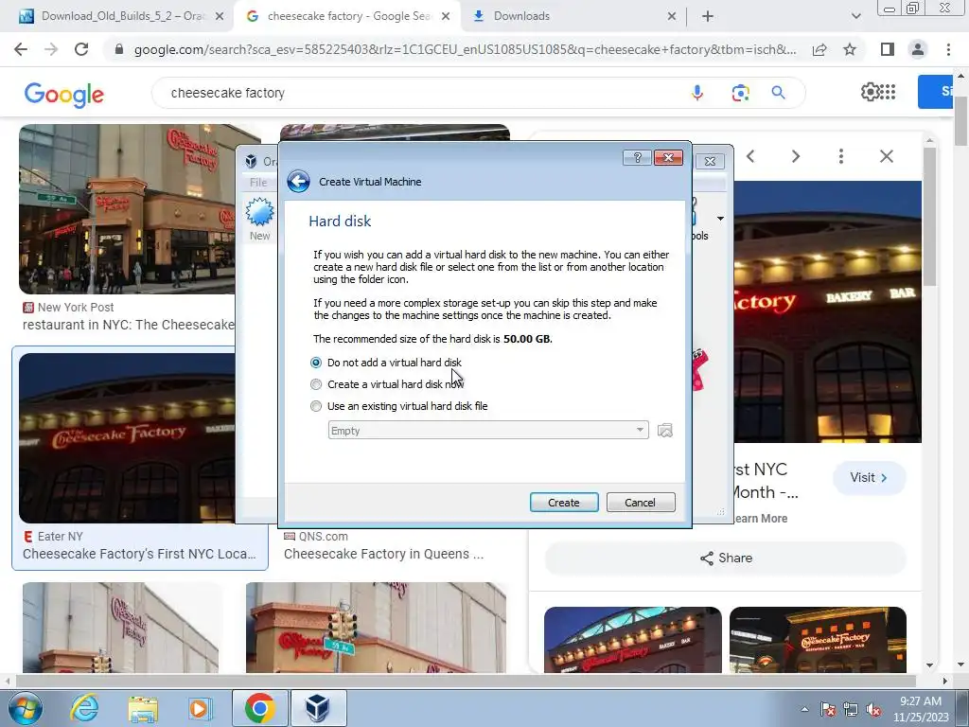Share this page via address bar share icon
Screen dimensions: 969x727
point(819,49)
